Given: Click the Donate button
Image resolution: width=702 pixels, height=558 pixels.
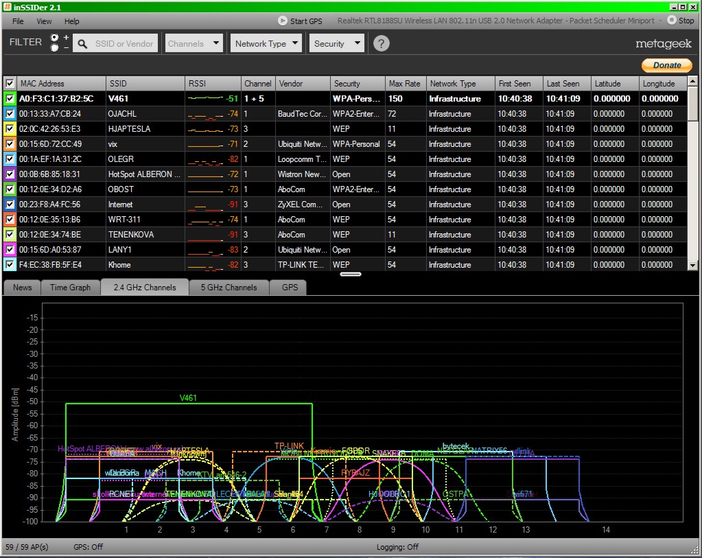Looking at the screenshot, I should coord(666,65).
